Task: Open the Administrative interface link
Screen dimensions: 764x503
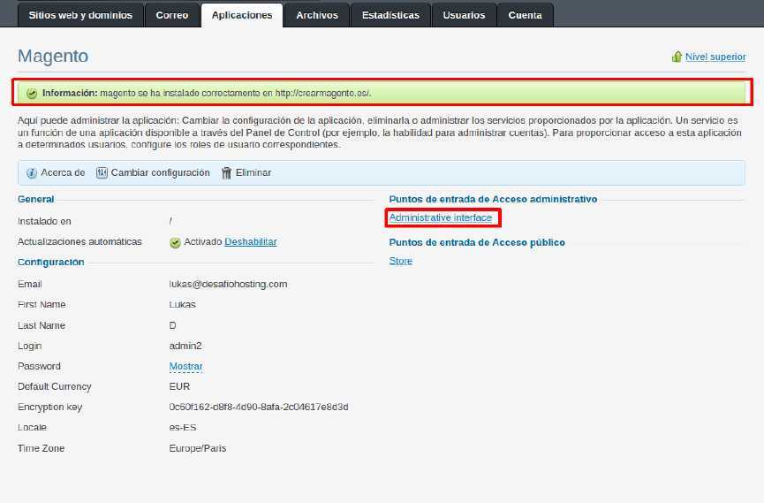Action: coord(441,217)
